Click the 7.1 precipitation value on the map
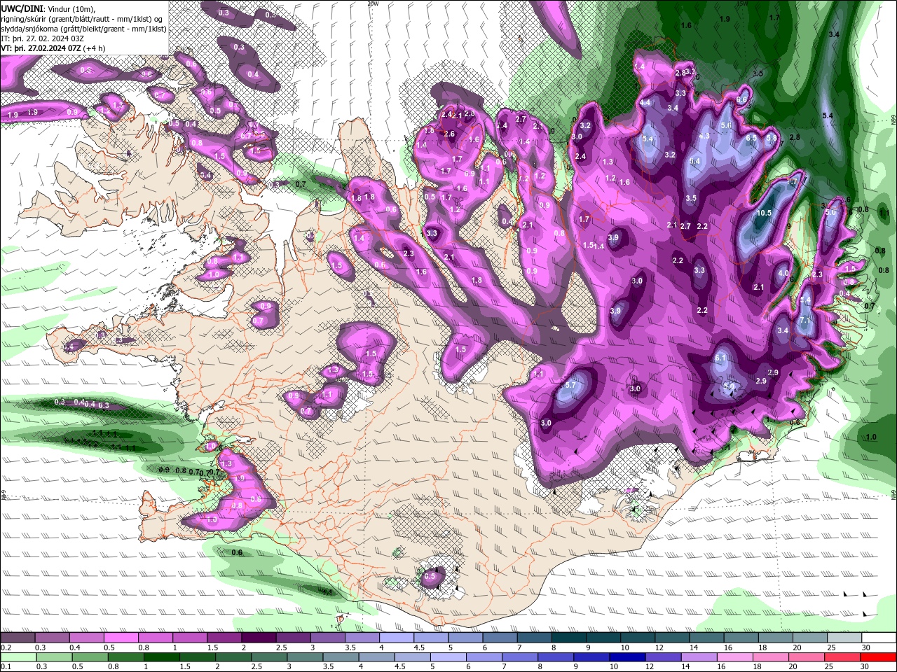Viewport: 897px width, 672px height. coord(805,320)
